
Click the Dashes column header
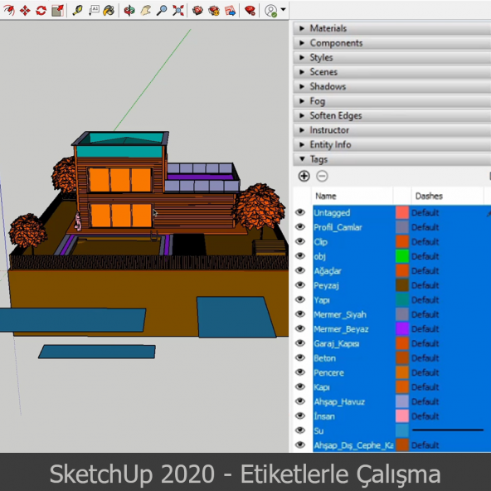click(x=447, y=196)
